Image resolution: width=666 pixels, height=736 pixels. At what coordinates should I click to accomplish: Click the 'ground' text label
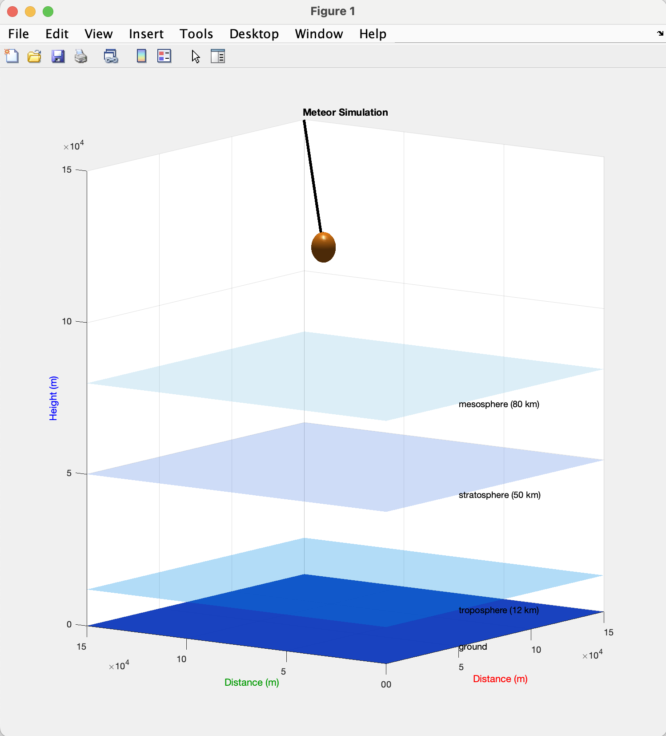pos(473,647)
